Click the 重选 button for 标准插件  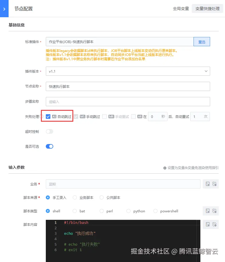(x=202, y=42)
